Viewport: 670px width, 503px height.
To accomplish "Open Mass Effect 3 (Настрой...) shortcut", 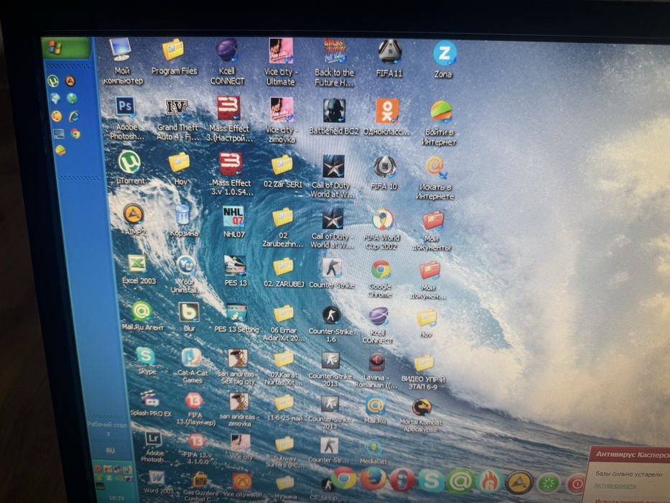I will (230, 119).
